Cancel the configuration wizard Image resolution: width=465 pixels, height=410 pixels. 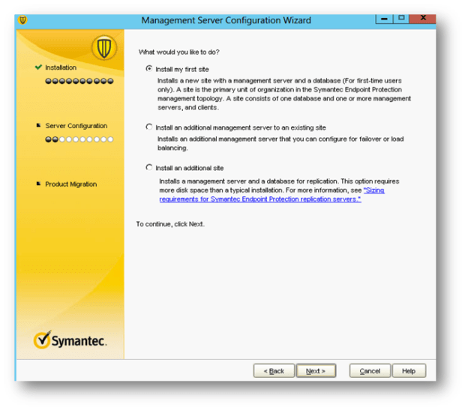(x=370, y=371)
